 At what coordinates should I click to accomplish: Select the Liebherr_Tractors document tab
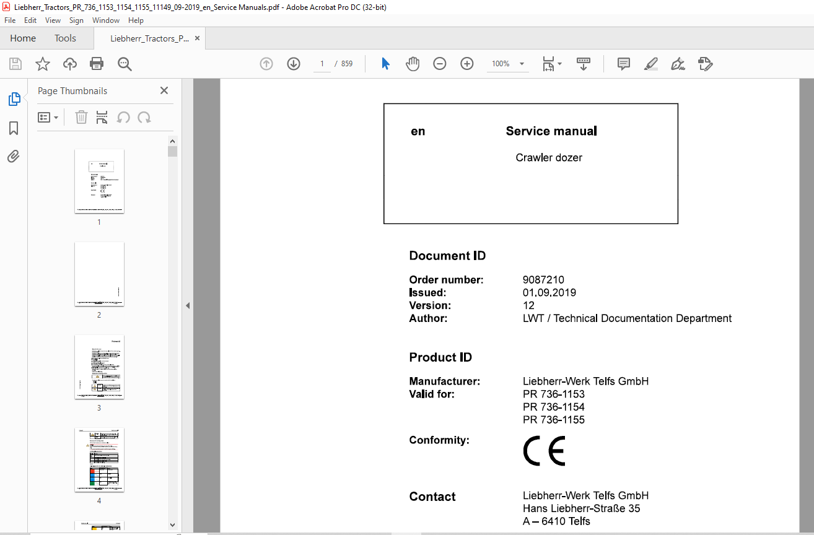pos(149,38)
